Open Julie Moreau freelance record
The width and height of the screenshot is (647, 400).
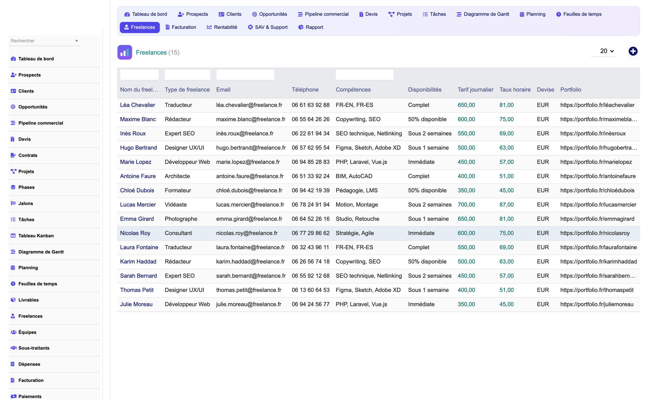(136, 304)
